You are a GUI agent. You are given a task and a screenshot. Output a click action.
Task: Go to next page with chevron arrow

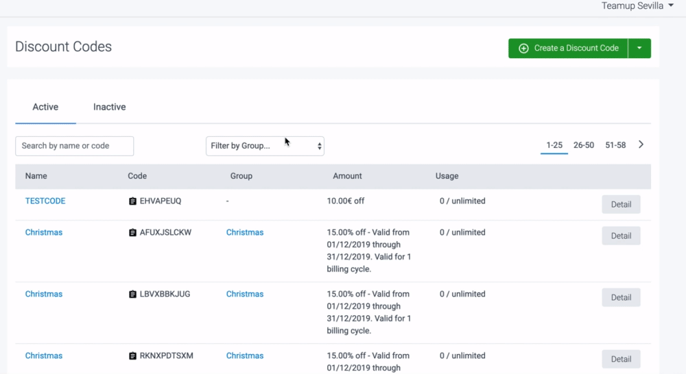pos(641,145)
